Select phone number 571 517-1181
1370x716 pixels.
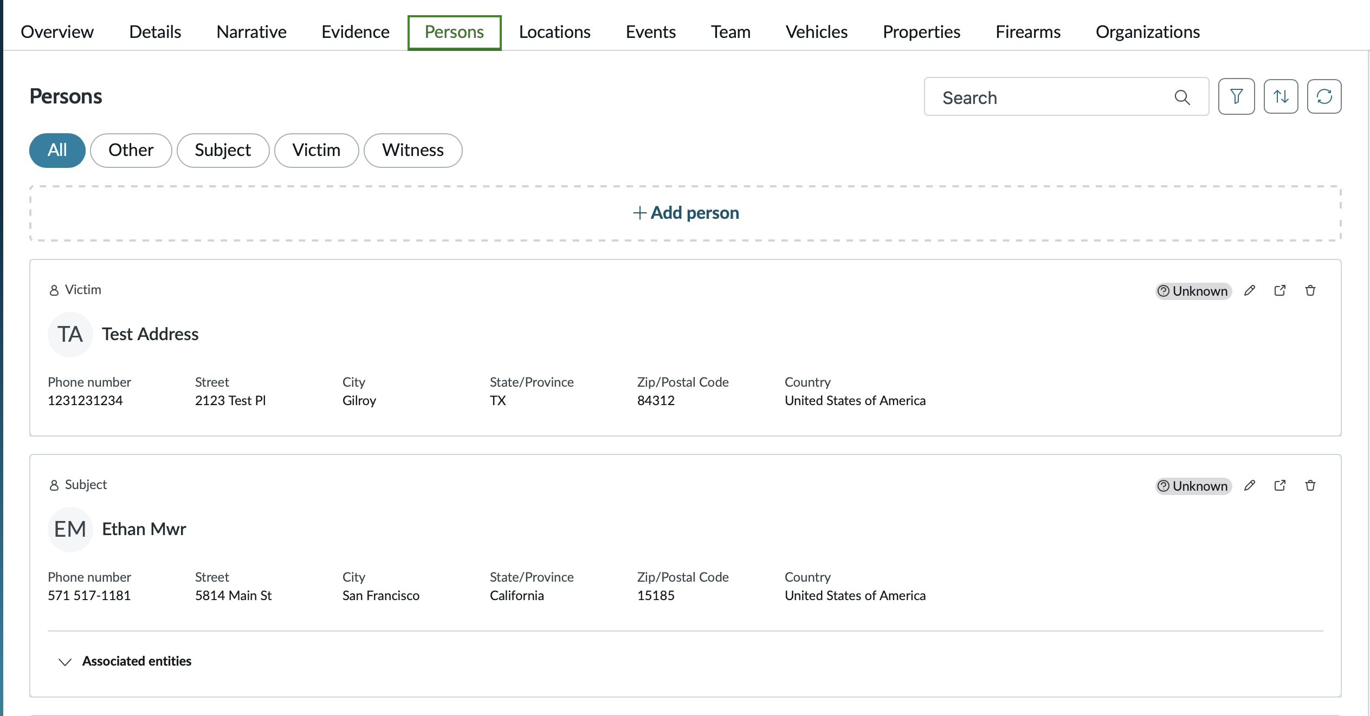click(89, 596)
